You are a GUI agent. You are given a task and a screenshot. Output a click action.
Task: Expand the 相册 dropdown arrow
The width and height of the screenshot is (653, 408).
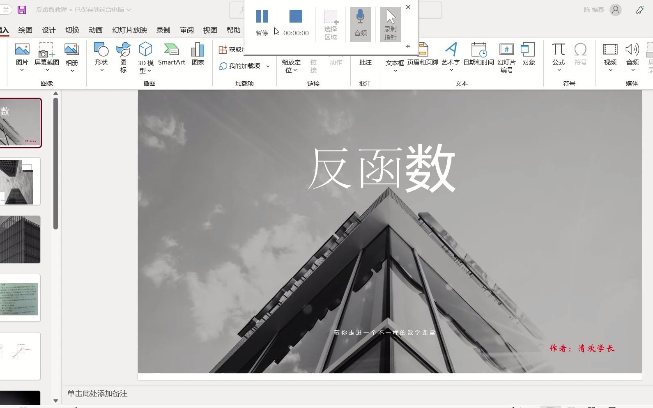[72, 71]
